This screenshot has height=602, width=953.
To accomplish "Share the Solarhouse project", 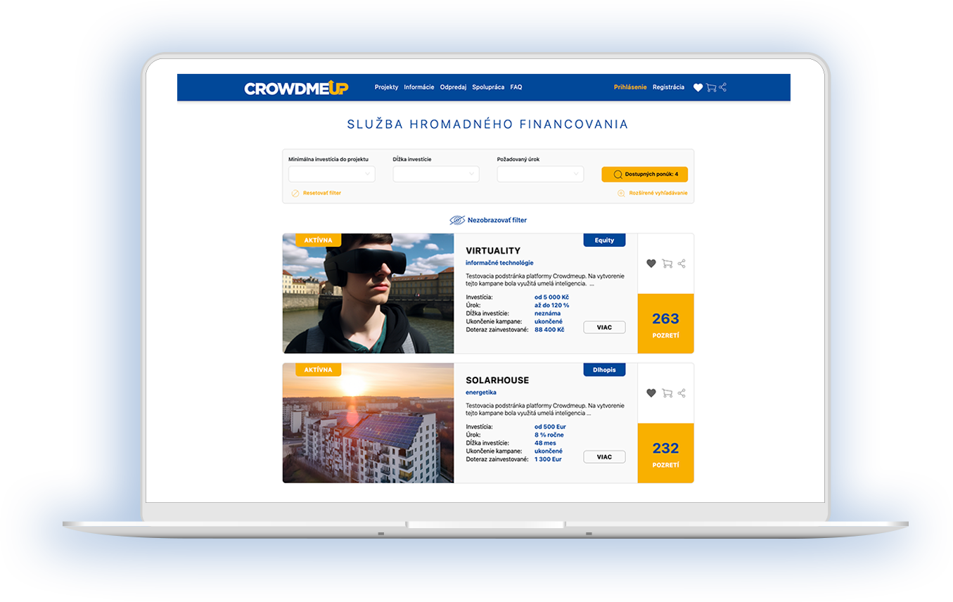I will tap(682, 393).
